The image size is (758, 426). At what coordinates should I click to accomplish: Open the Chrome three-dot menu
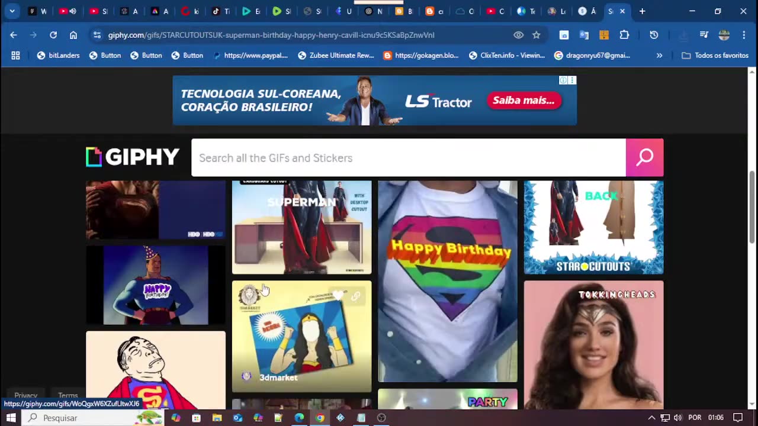click(x=744, y=35)
